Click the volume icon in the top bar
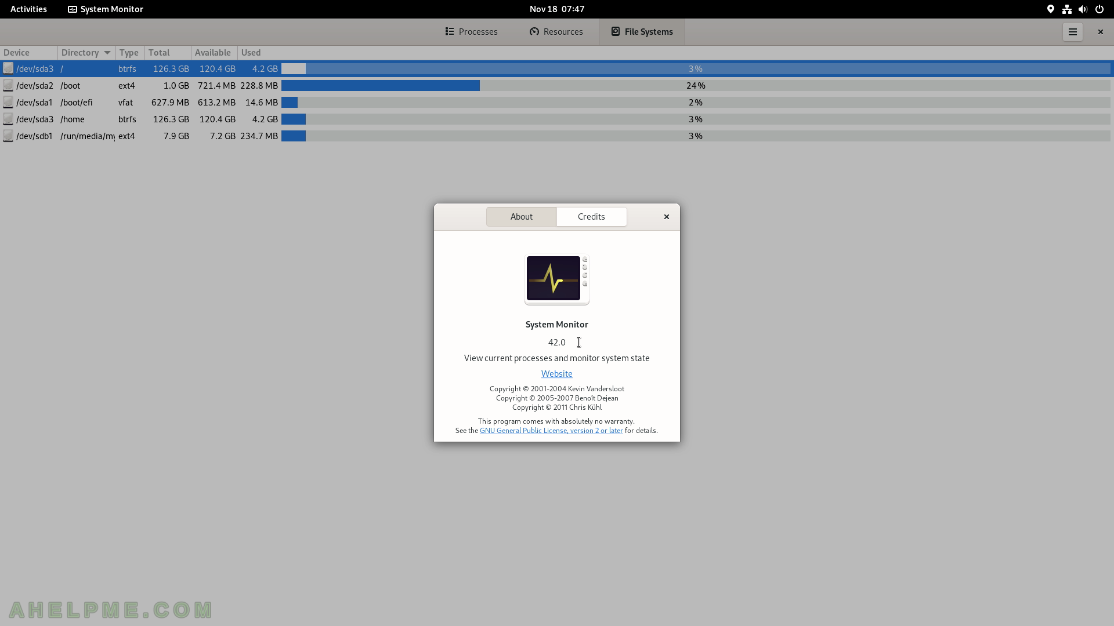This screenshot has width=1114, height=626. [x=1083, y=9]
